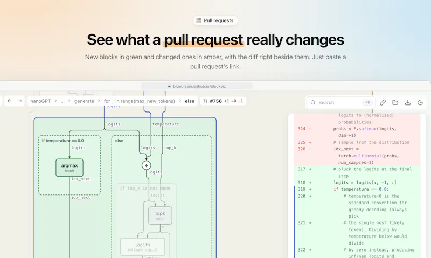This screenshot has width=431, height=258.
Task: Click the pull request icon beside #756
Action: (x=205, y=101)
